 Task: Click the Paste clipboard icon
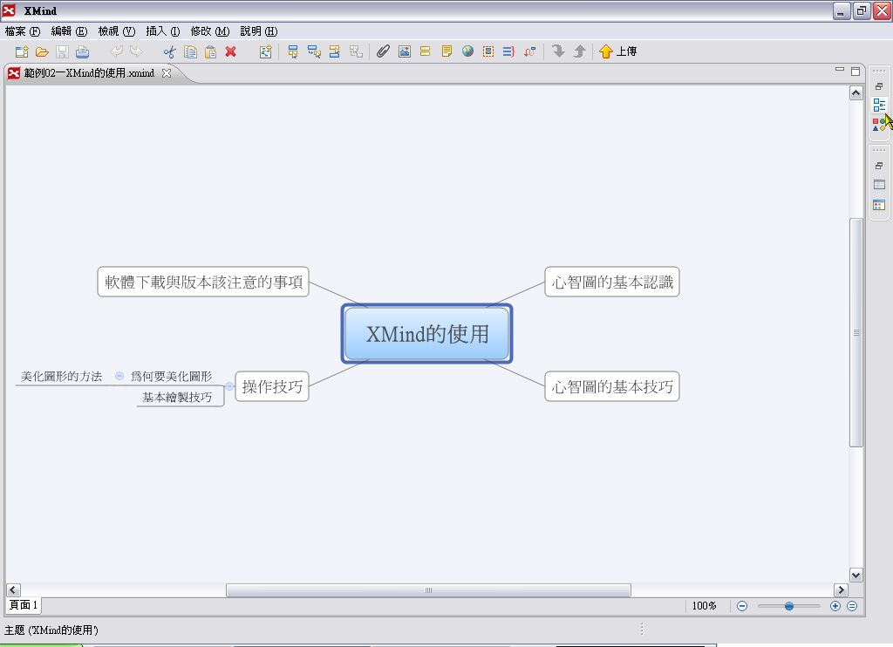click(211, 51)
